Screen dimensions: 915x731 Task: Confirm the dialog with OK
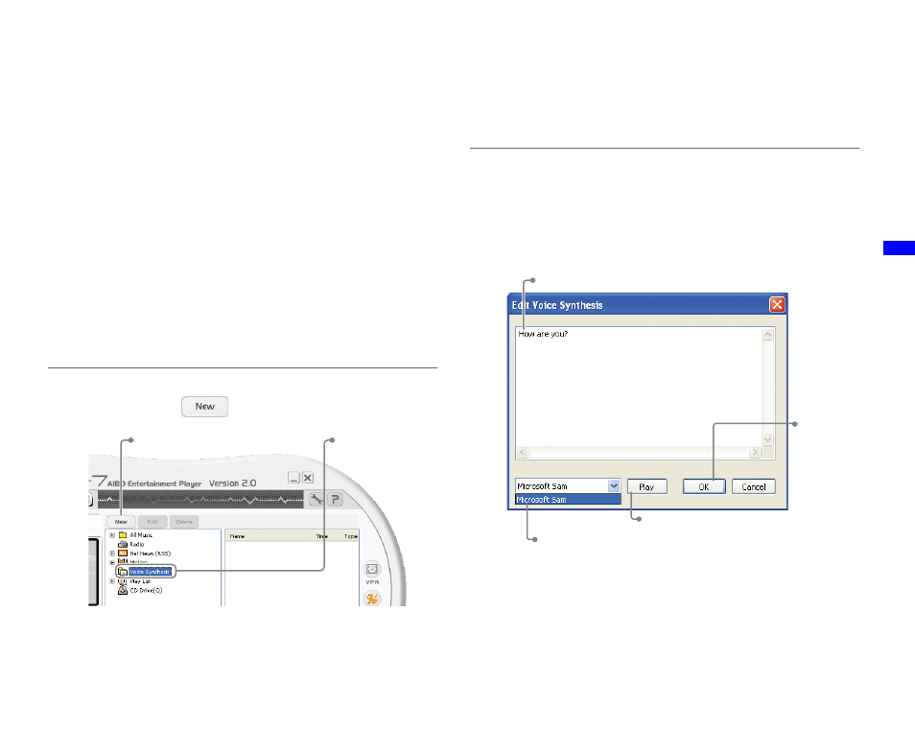[704, 487]
